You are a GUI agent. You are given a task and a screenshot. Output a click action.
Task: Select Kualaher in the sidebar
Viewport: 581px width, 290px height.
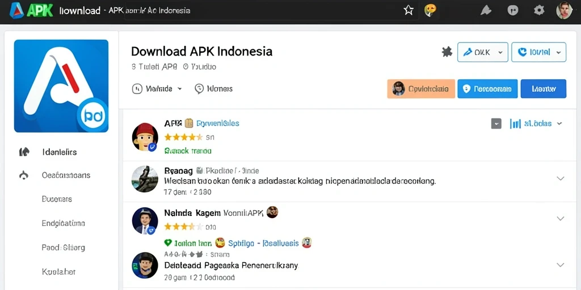[x=58, y=272]
